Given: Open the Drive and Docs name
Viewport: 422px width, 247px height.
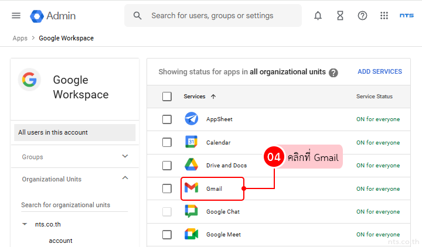Looking at the screenshot, I should click(x=226, y=166).
